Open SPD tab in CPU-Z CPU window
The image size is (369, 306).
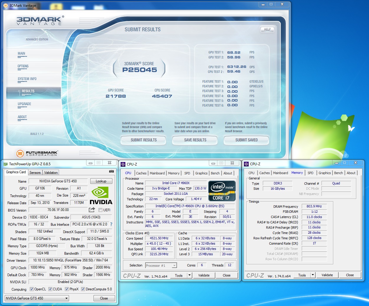[187, 173]
